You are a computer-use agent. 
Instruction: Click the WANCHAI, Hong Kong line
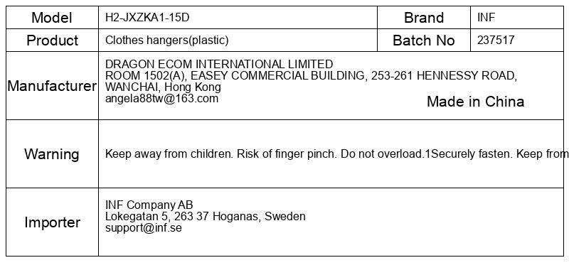163,87
